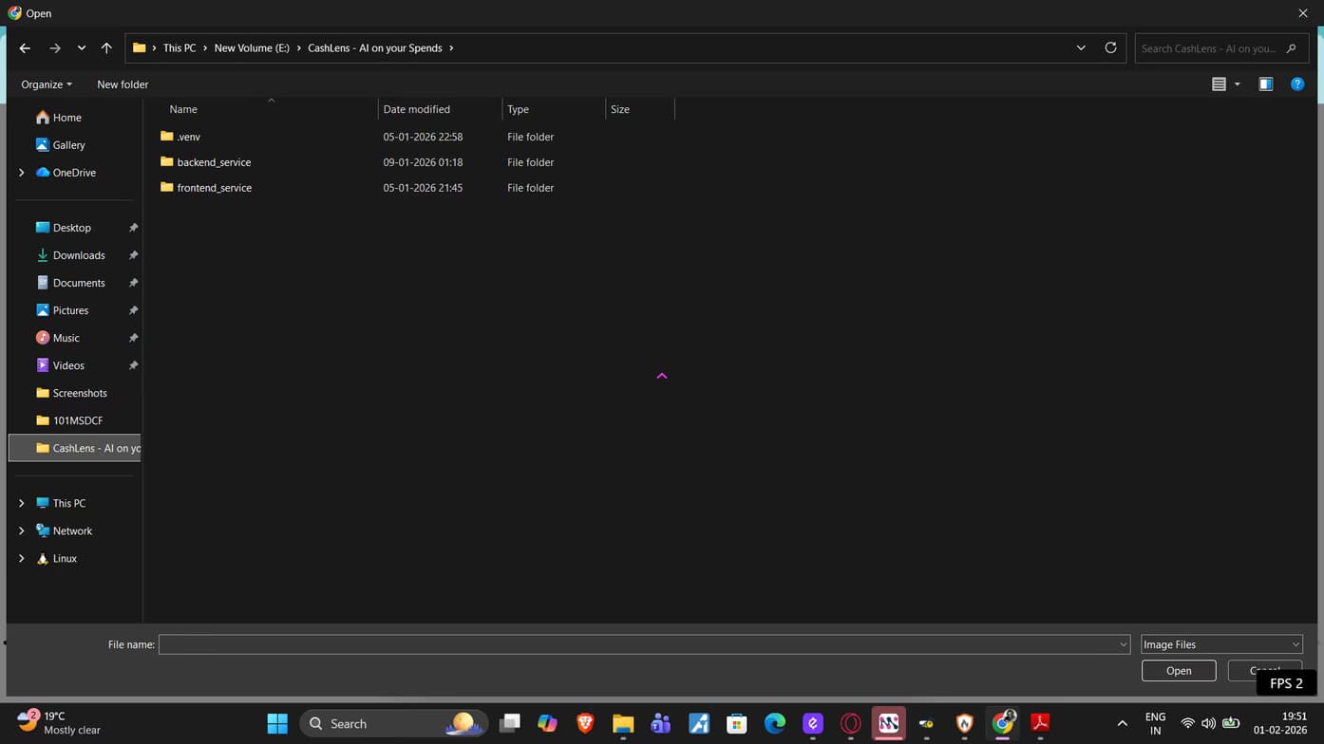This screenshot has width=1324, height=744.
Task: Click the Up one level arrow
Action: click(x=106, y=48)
